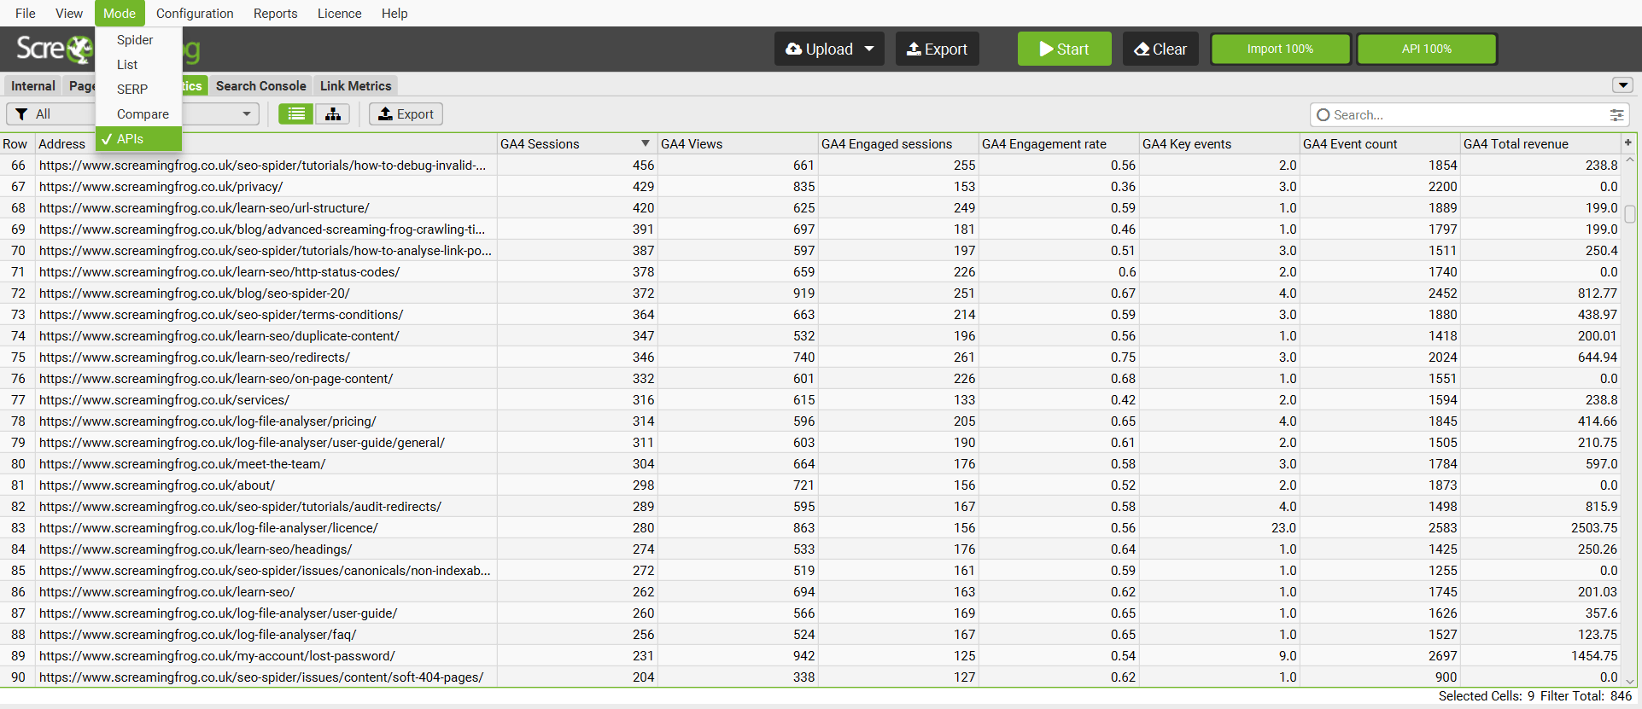This screenshot has height=709, width=1642.
Task: Switch to Search Console tab
Action: (260, 86)
